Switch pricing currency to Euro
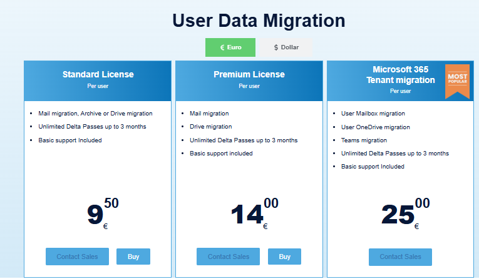Viewport: 479px width, 279px height. pyautogui.click(x=230, y=47)
